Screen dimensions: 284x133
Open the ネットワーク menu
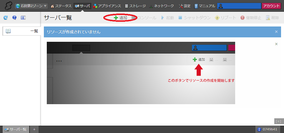[161, 6]
